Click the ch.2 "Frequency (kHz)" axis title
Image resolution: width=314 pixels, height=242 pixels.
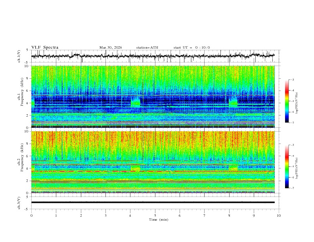[22, 157]
